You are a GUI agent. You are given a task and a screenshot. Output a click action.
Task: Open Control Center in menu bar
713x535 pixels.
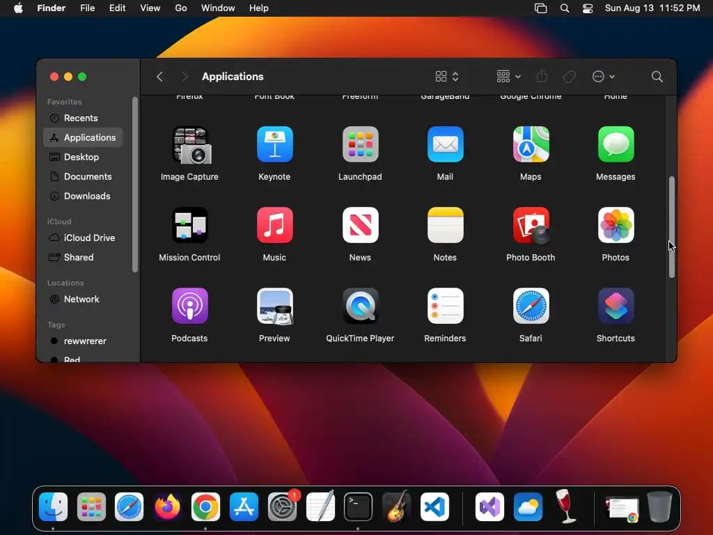[x=588, y=8]
